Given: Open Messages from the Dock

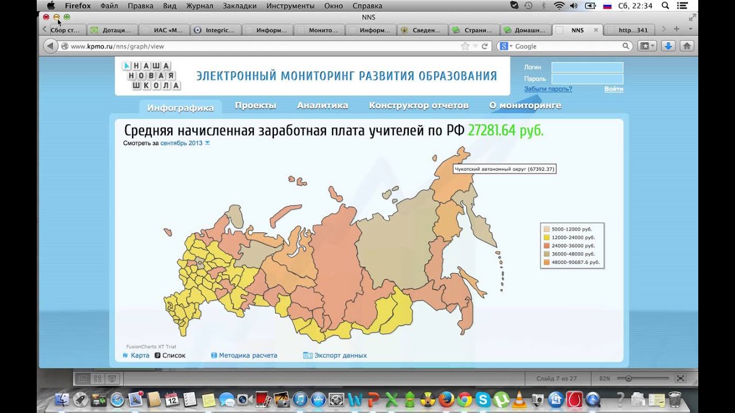Looking at the screenshot, I should tap(227, 399).
